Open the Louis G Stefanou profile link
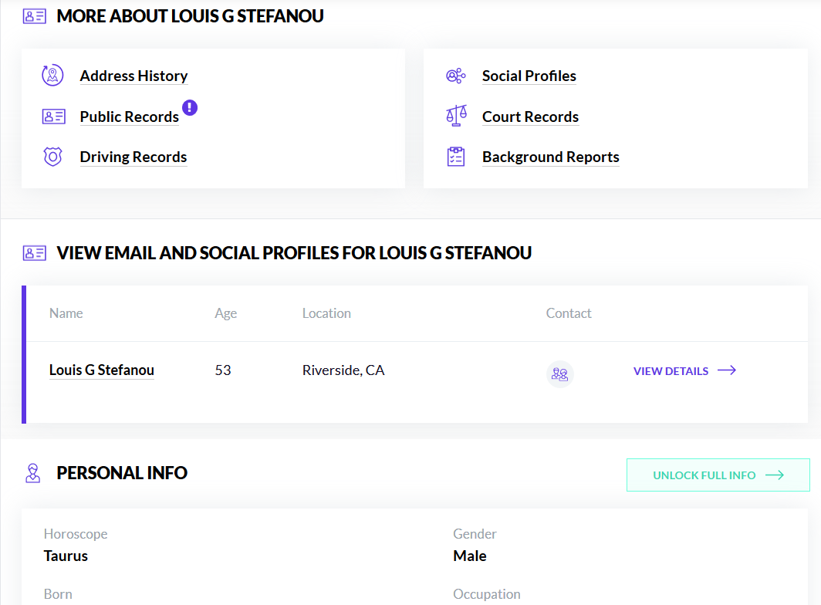Viewport: 821px width, 605px height. (101, 370)
